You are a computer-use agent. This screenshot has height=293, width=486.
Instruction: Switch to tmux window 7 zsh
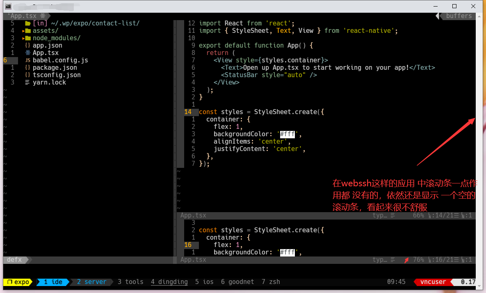(x=271, y=282)
